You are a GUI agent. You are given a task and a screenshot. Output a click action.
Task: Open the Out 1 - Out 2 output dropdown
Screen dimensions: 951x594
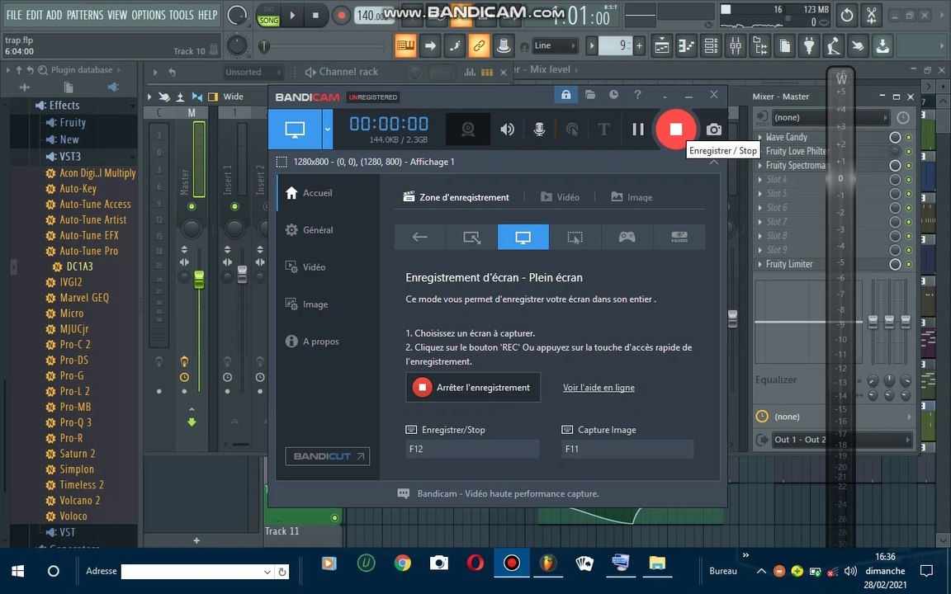click(841, 440)
